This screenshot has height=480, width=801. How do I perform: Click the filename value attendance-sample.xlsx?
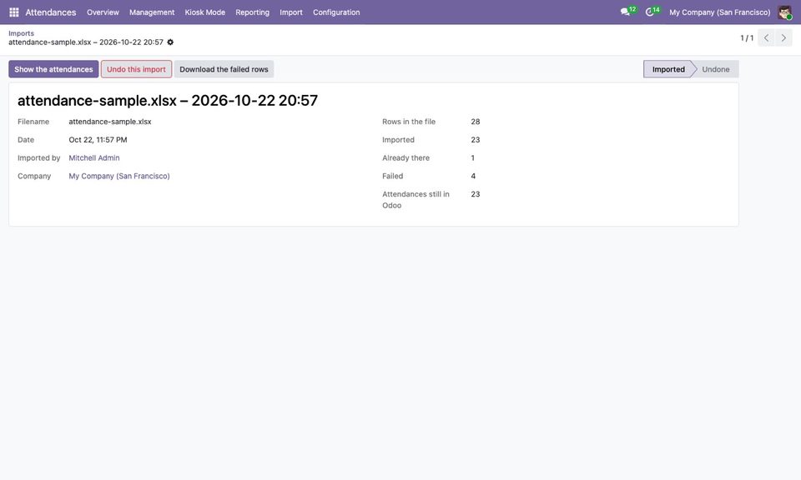click(x=110, y=122)
